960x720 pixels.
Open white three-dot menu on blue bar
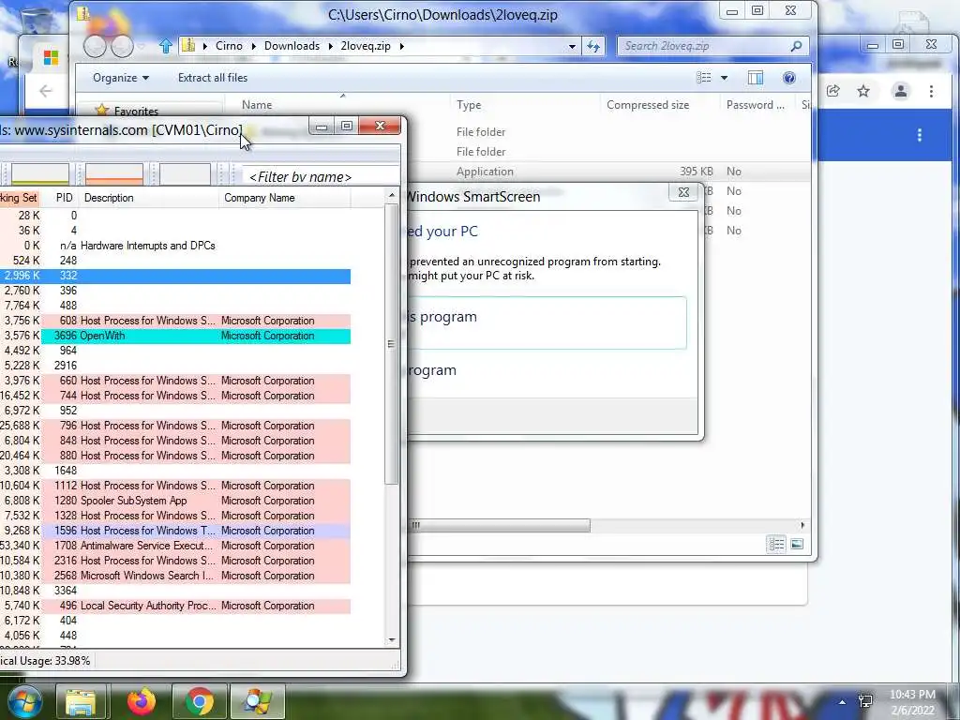click(919, 135)
